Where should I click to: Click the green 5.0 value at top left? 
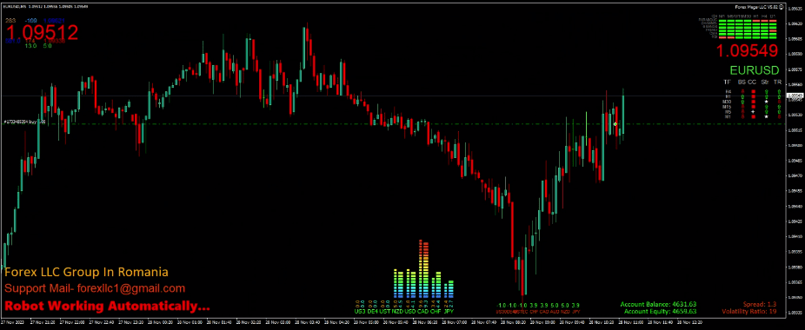(47, 46)
